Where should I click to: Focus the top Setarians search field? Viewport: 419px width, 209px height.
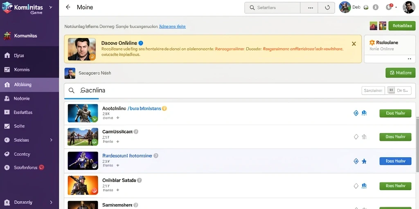click(272, 8)
